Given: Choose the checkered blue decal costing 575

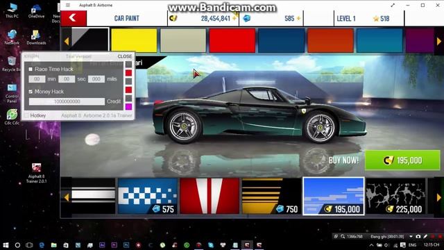Looking at the screenshot, I should 148,196.
